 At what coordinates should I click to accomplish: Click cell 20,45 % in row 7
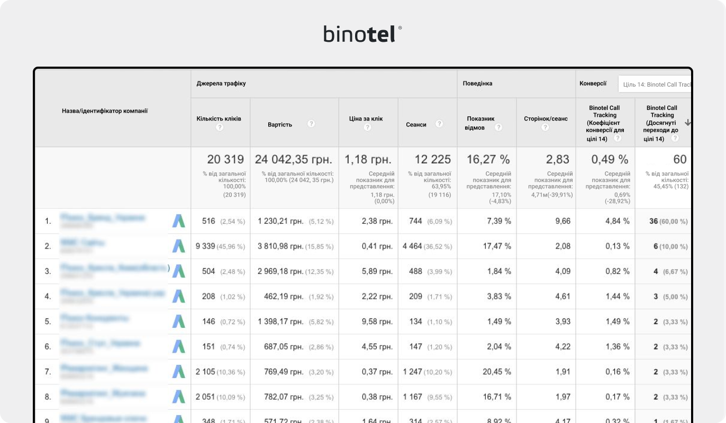(497, 372)
